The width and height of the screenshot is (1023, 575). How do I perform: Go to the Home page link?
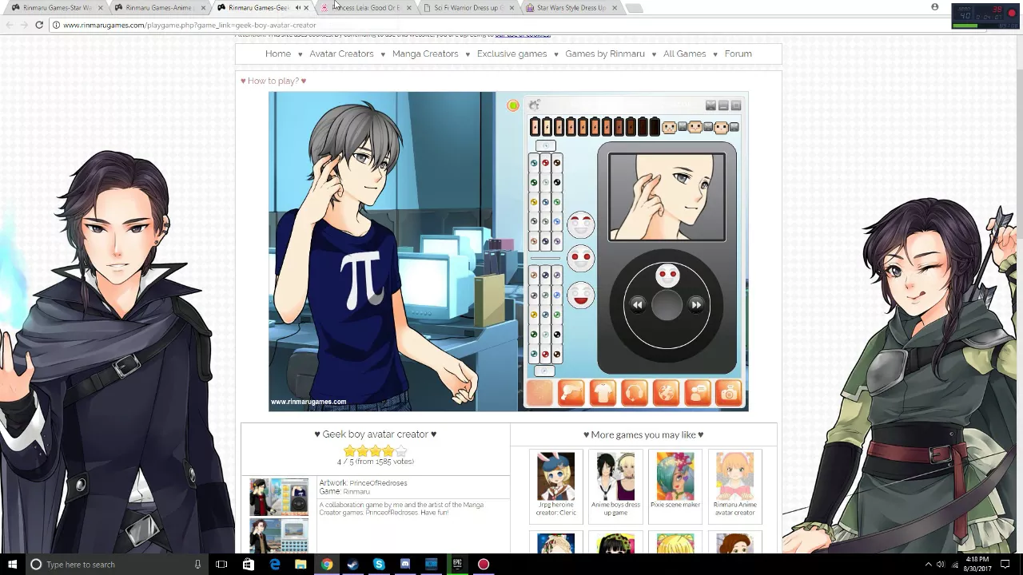[x=278, y=54]
